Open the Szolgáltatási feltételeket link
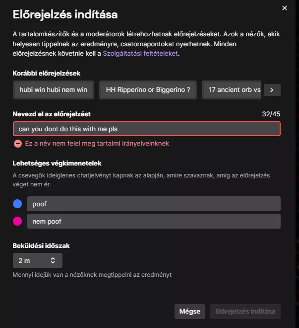This screenshot has width=299, height=328. click(x=141, y=53)
